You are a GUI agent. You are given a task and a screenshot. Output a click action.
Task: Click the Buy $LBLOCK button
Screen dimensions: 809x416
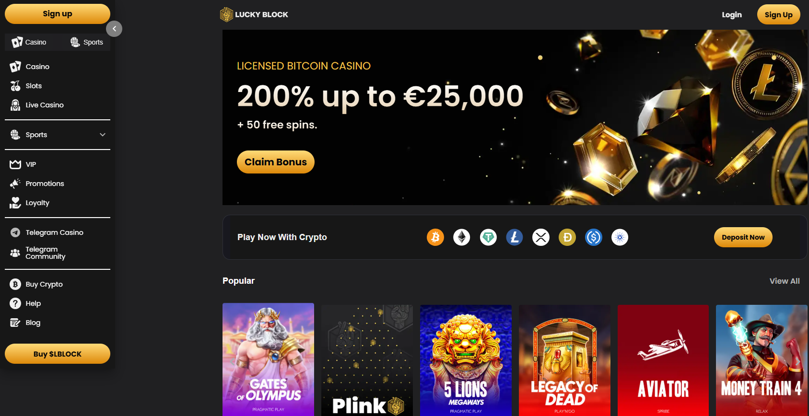[x=58, y=354]
